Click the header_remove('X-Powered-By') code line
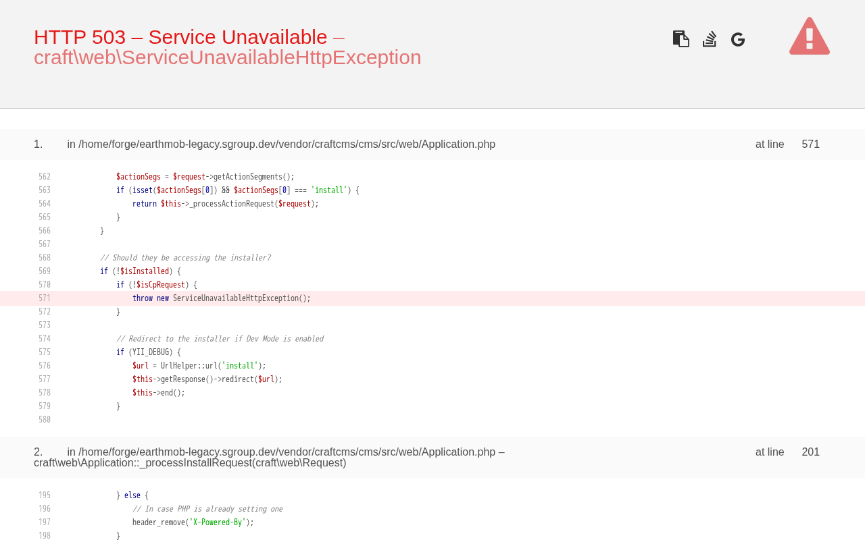Screen dimensions: 865x540 pyautogui.click(x=193, y=522)
